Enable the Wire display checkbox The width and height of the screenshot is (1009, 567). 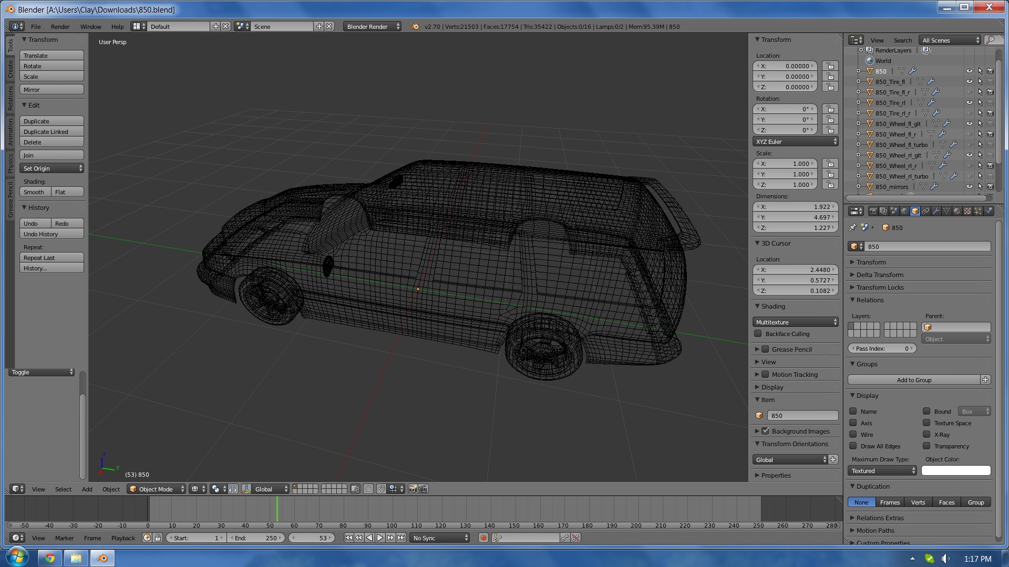pos(853,434)
